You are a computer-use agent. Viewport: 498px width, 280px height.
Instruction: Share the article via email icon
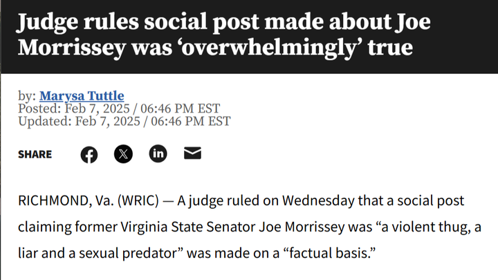(x=192, y=153)
